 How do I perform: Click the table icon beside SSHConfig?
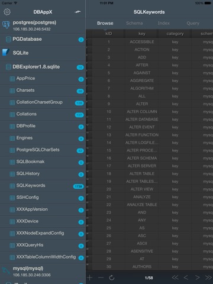point(12,198)
